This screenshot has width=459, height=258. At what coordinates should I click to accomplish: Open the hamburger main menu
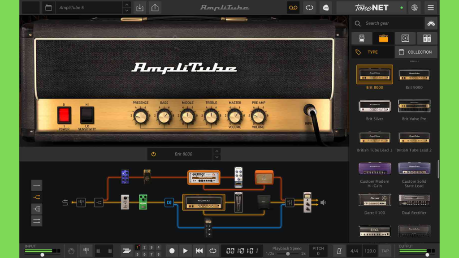coord(431,8)
